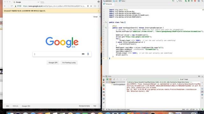The width and height of the screenshot is (204, 114).
Task: Select the Temp breadcrumb in IntelliJ
Action: click(122, 1)
